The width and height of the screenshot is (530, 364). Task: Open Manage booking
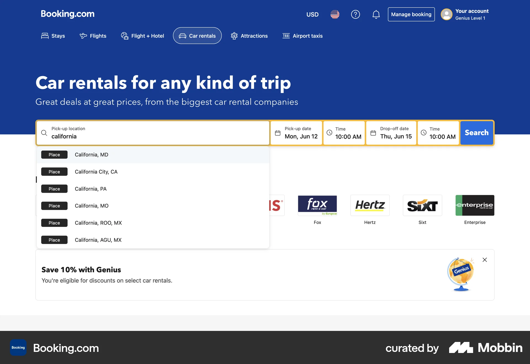pos(411,14)
